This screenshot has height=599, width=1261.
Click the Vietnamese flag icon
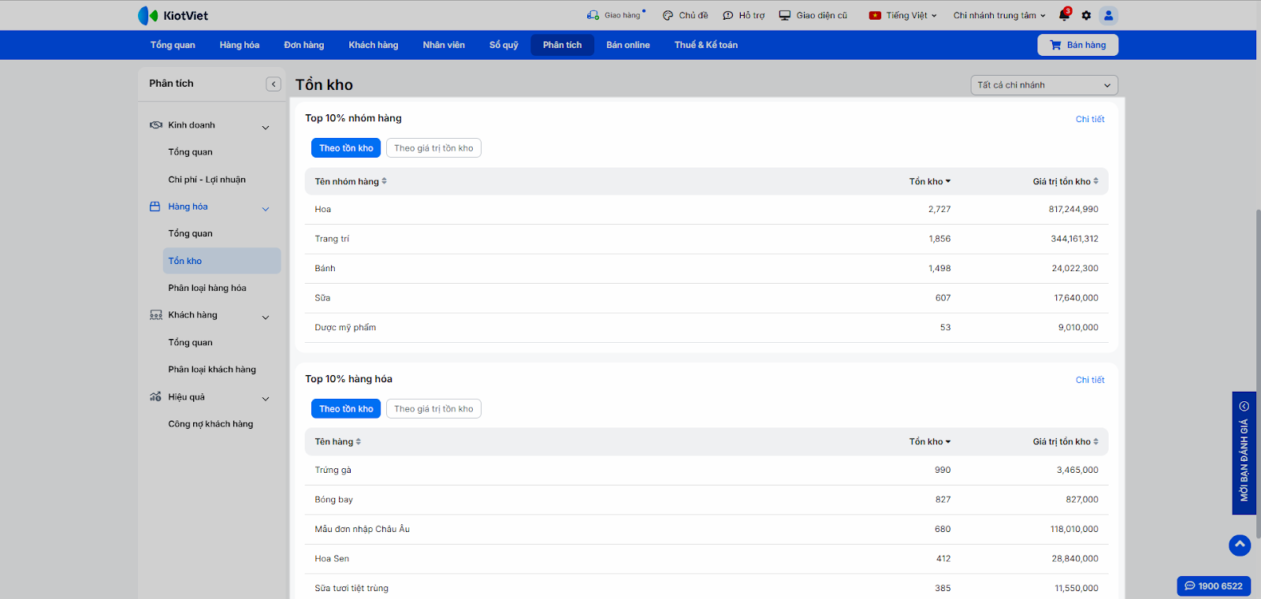click(875, 15)
